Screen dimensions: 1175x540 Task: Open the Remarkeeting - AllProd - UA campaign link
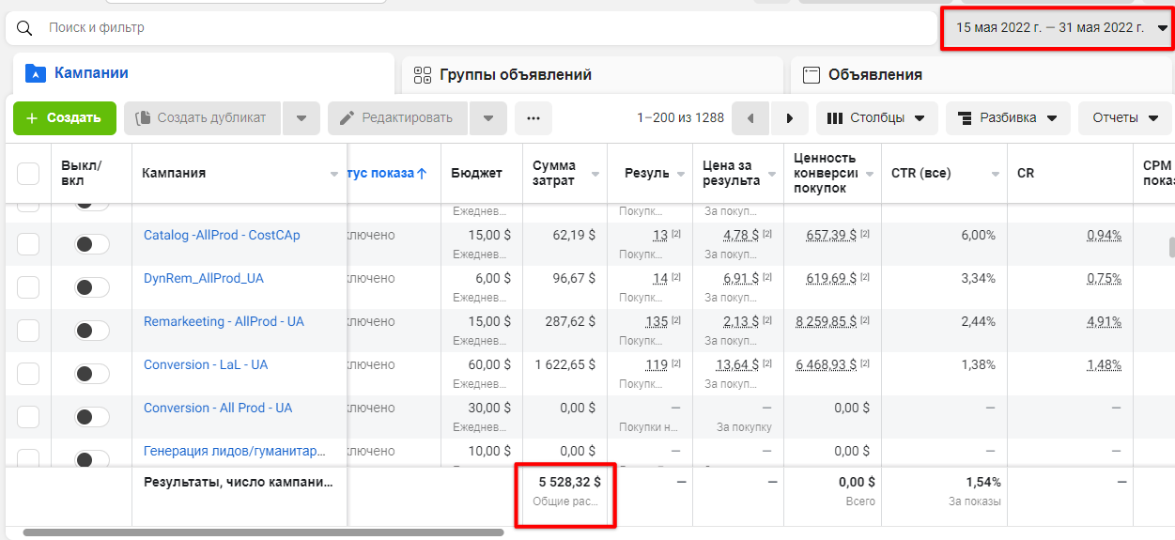pyautogui.click(x=224, y=321)
